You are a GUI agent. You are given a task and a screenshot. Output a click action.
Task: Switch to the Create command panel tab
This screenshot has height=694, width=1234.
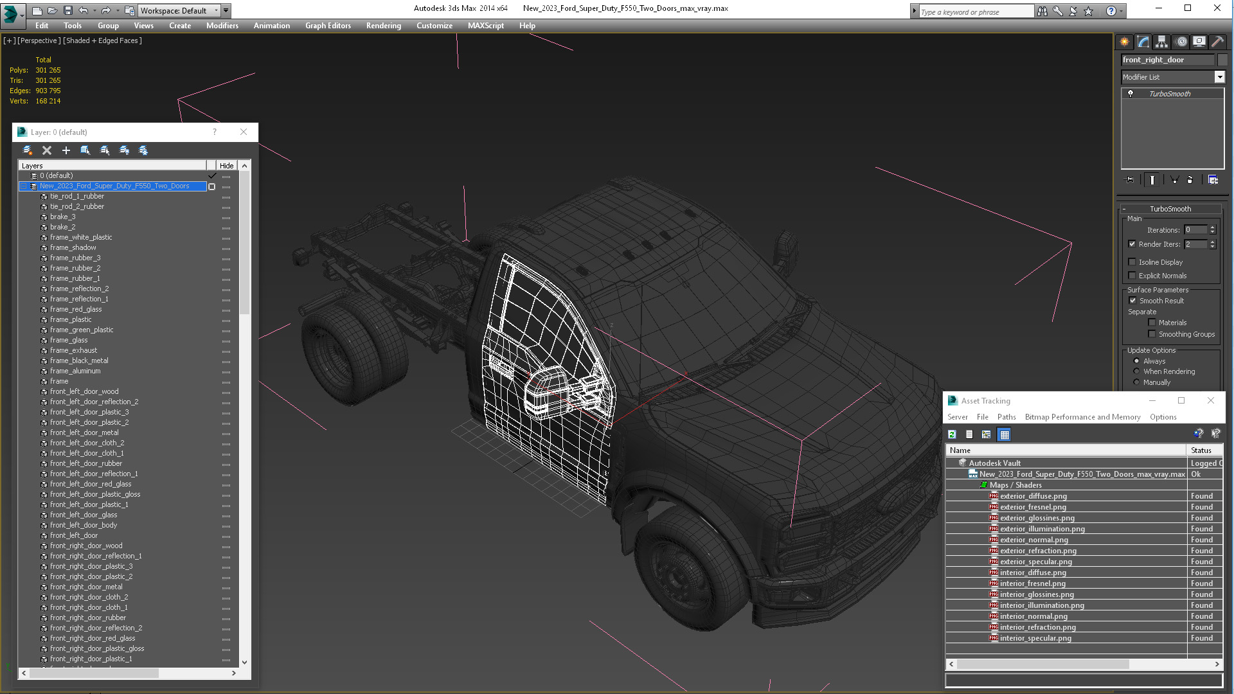tap(1124, 42)
